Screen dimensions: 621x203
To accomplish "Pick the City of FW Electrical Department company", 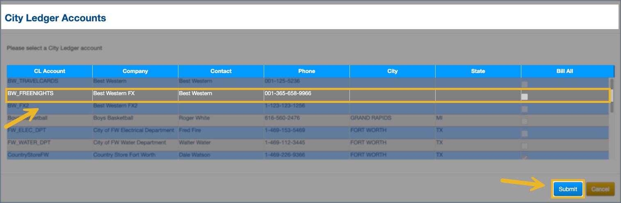I will tap(134, 130).
